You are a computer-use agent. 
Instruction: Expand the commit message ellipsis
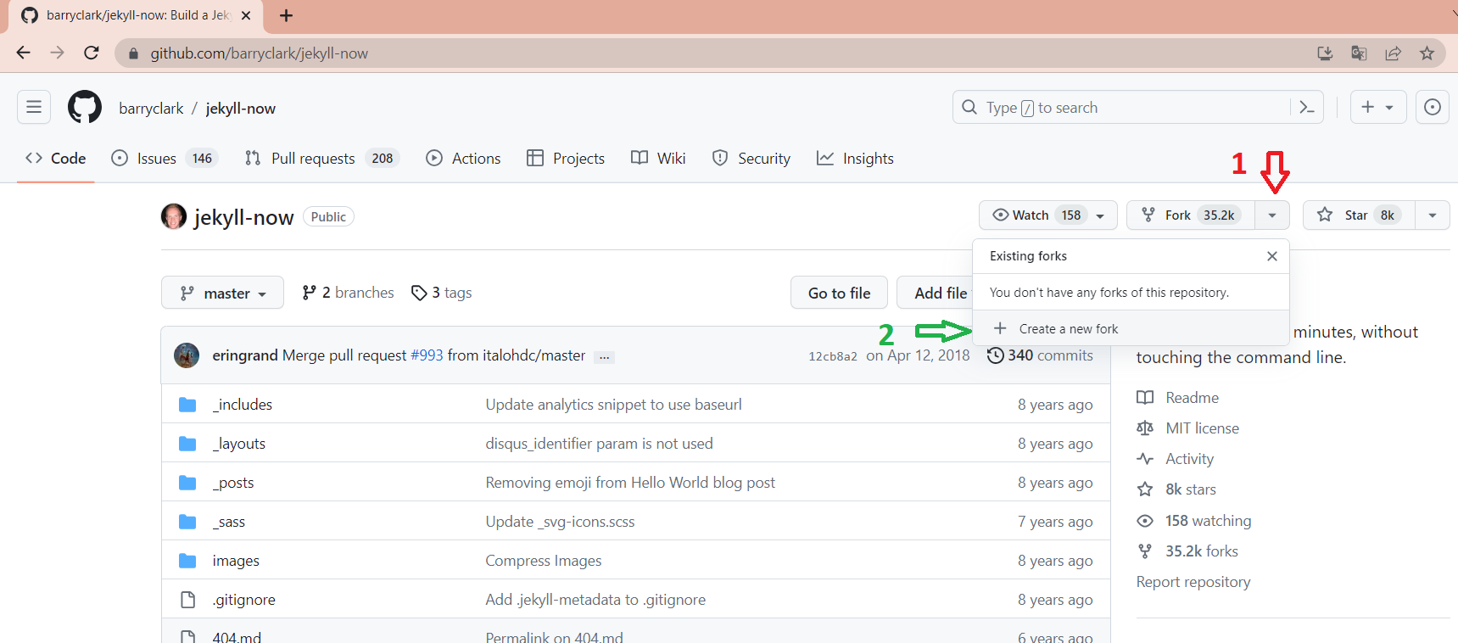coord(604,357)
